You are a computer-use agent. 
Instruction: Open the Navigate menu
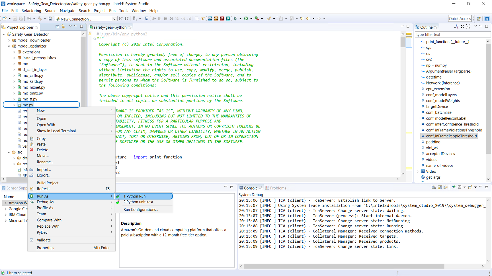[67, 11]
